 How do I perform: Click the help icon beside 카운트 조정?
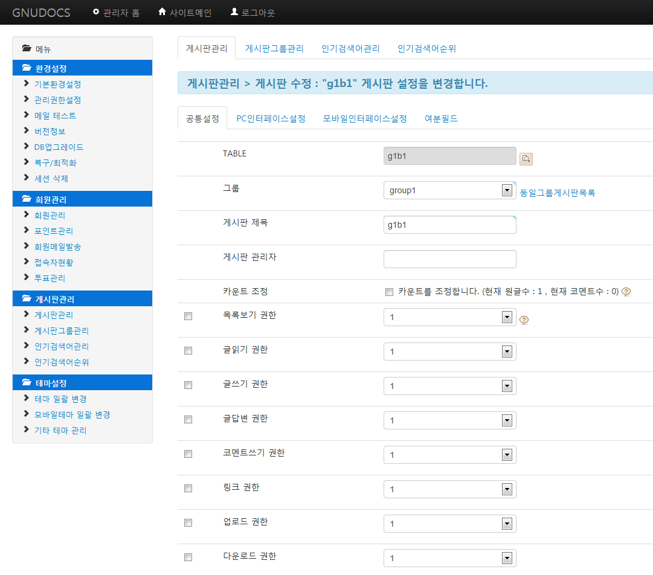[626, 292]
